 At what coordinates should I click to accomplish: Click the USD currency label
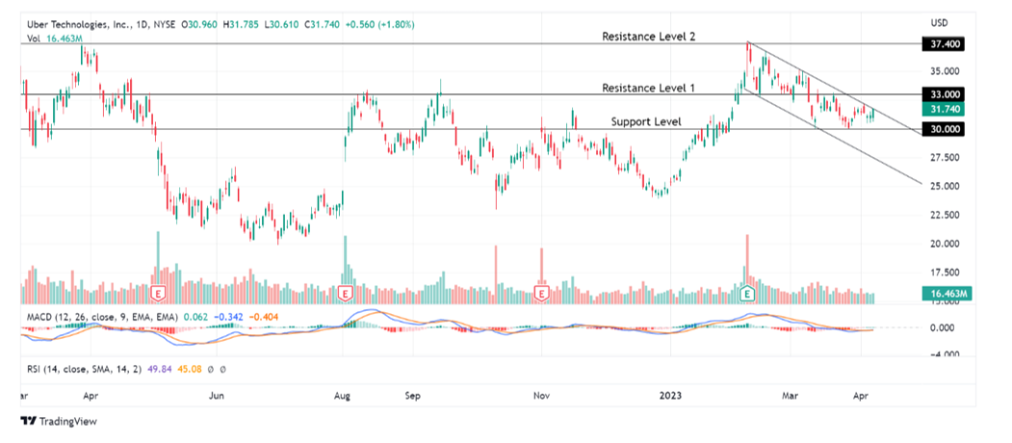click(940, 23)
